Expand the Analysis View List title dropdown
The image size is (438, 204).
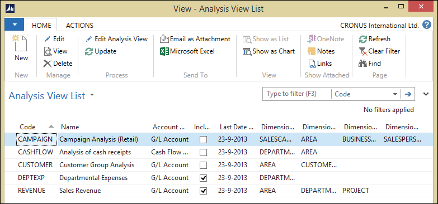(x=92, y=96)
